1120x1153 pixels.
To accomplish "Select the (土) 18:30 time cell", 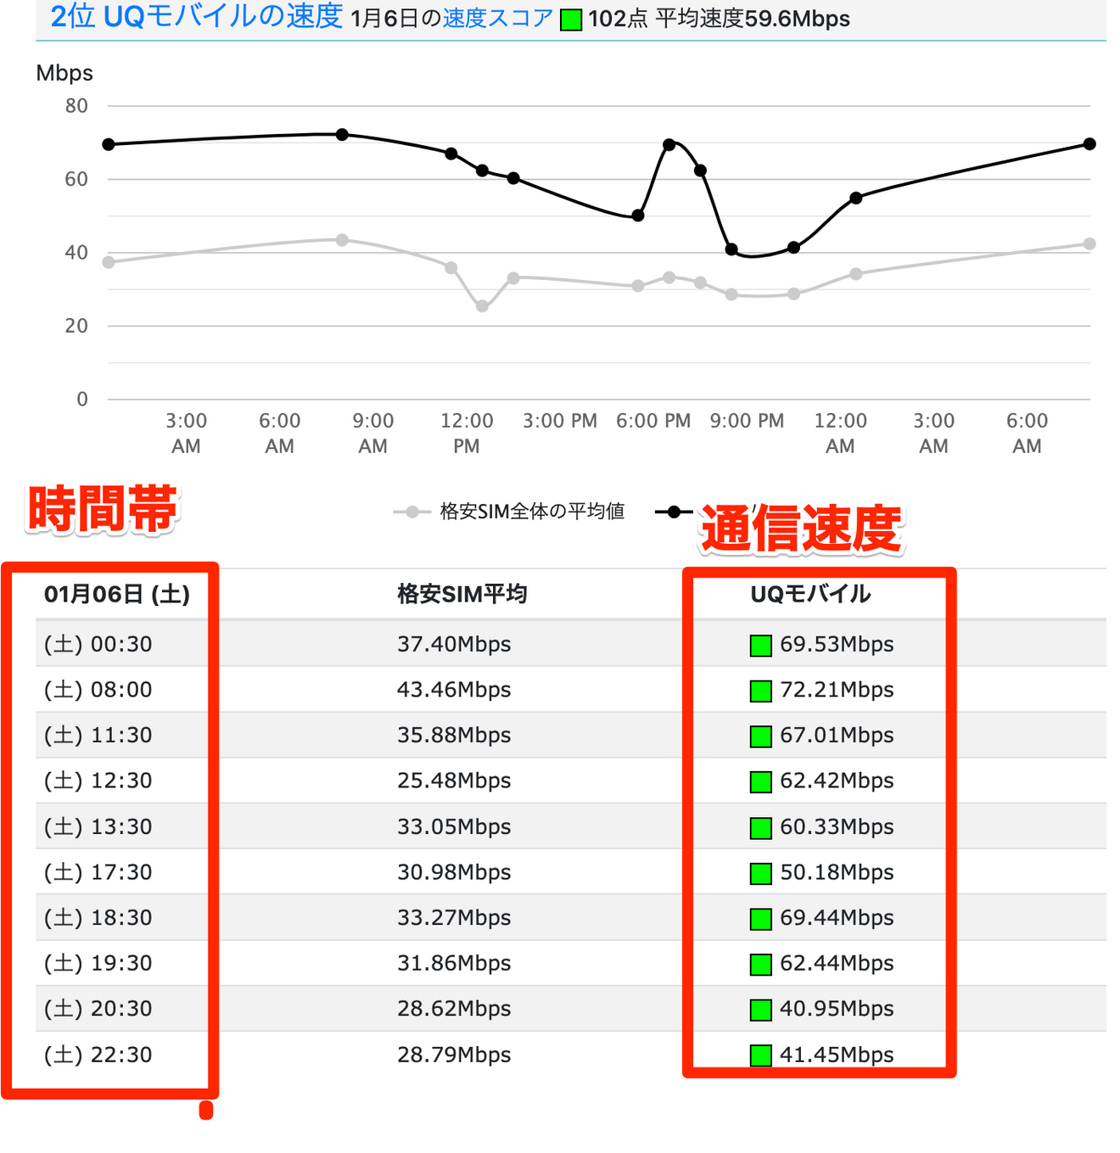I will tap(98, 917).
